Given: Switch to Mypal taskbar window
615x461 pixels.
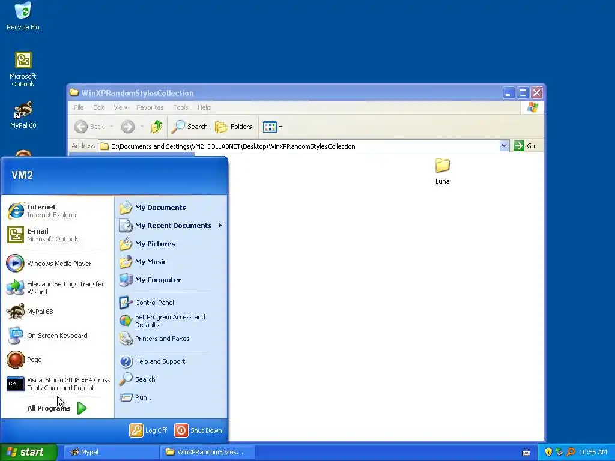Looking at the screenshot, I should (x=111, y=452).
